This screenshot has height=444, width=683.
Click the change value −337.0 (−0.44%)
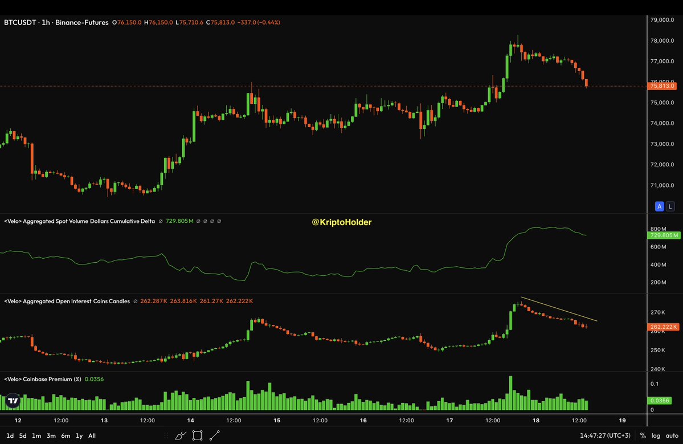click(x=259, y=22)
